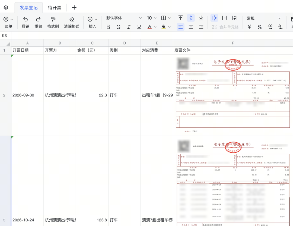
Task: Center text horizontally
Action: coord(191,27)
